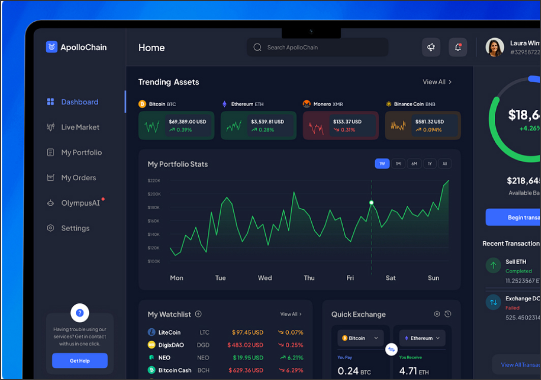Open Quick Exchange settings gear icon
Image resolution: width=541 pixels, height=380 pixels.
pos(437,314)
